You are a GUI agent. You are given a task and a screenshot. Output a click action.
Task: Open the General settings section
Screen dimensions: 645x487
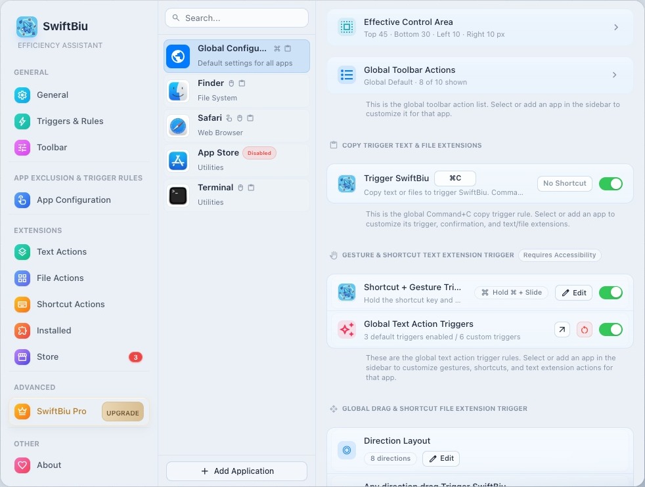click(79, 95)
